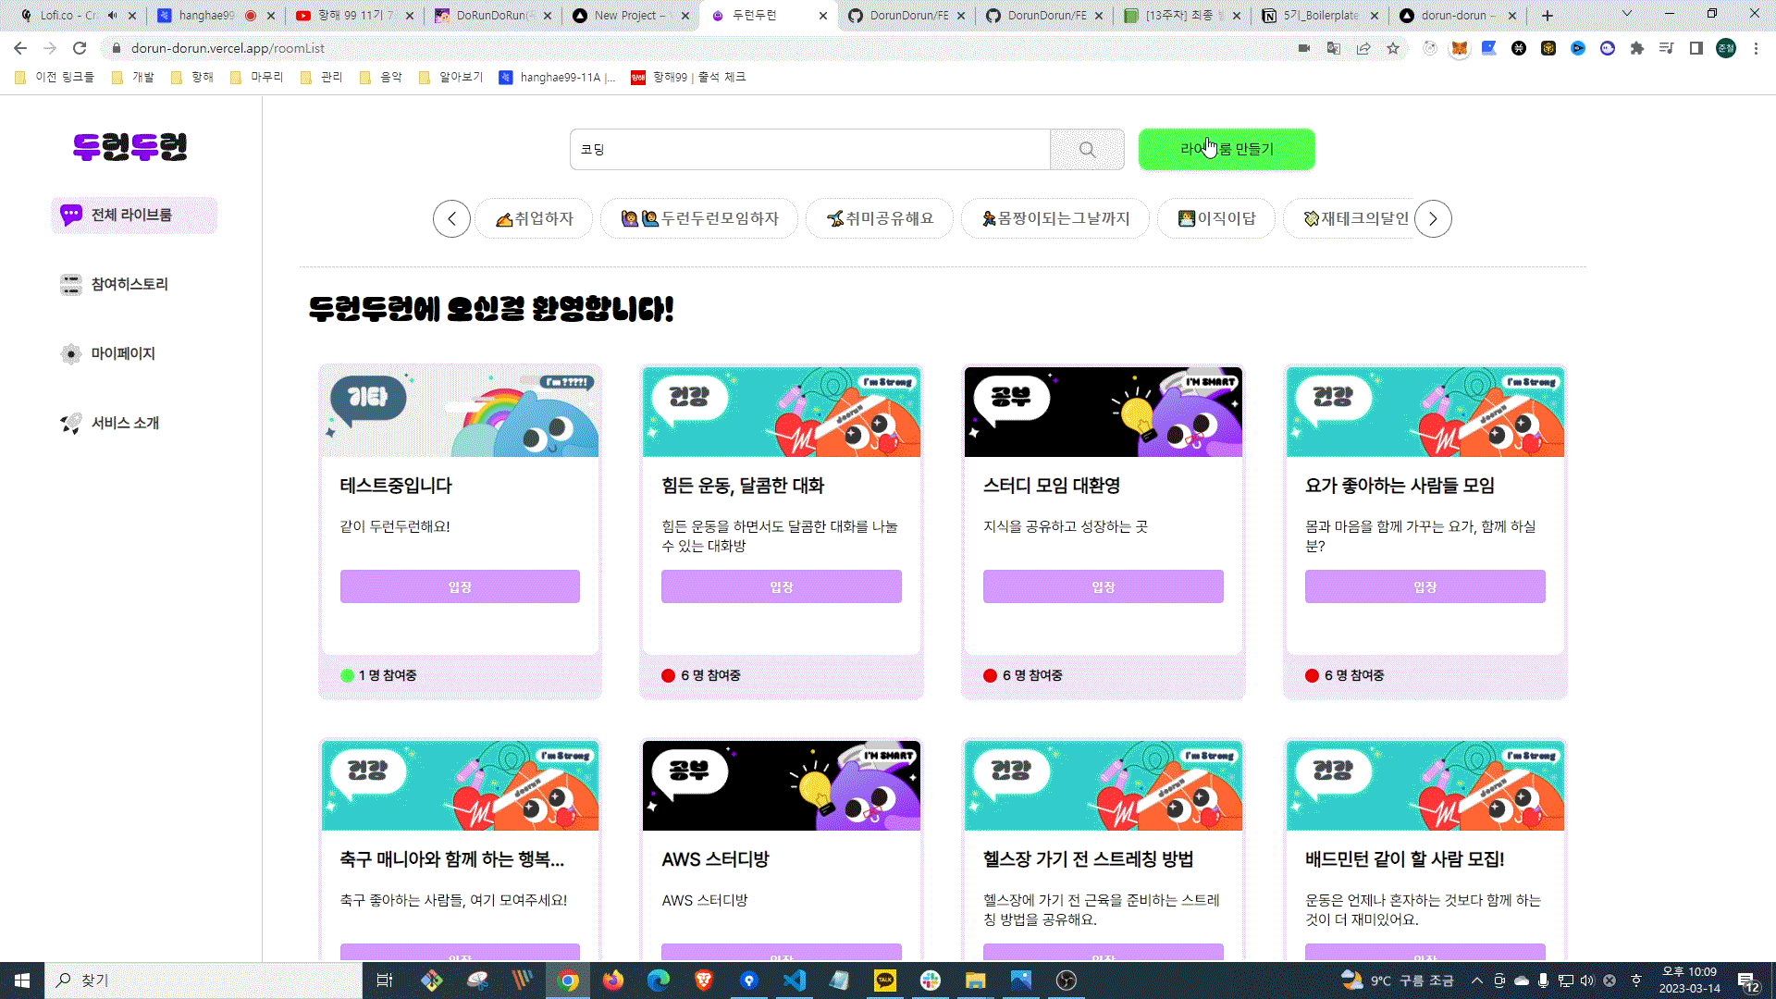Open Chrome three-dot menu
Screen dimensions: 1776x999
[1756, 48]
